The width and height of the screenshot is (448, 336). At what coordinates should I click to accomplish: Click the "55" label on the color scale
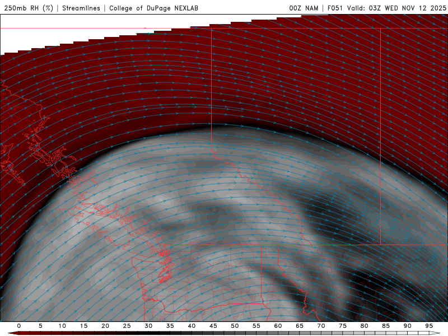coord(256,326)
